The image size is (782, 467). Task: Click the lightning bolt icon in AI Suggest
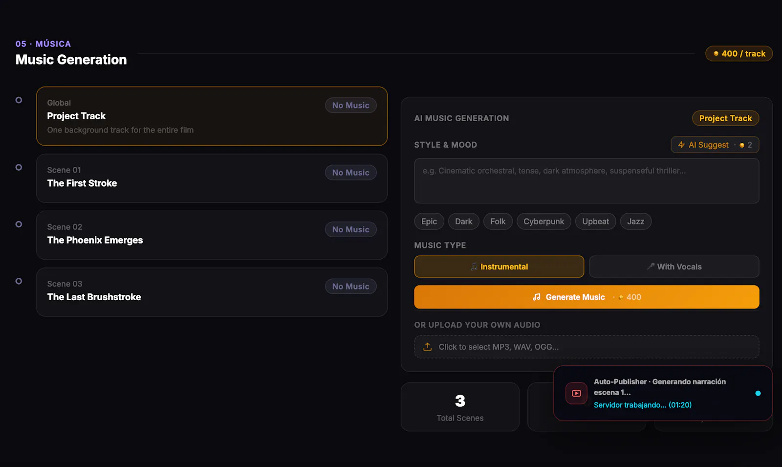click(681, 145)
